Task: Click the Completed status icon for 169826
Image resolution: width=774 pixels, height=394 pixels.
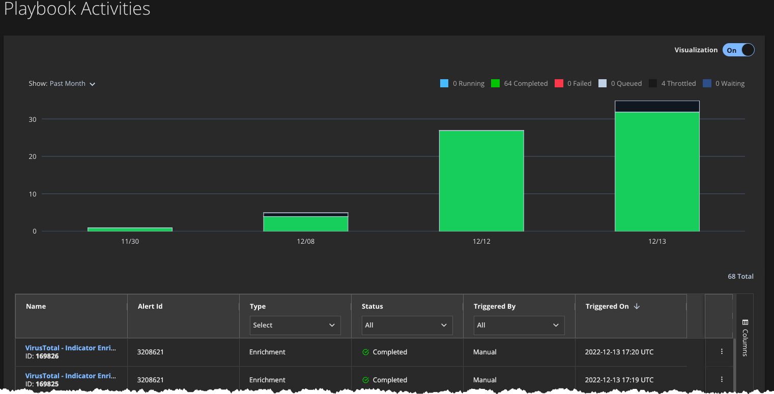Action: point(365,352)
